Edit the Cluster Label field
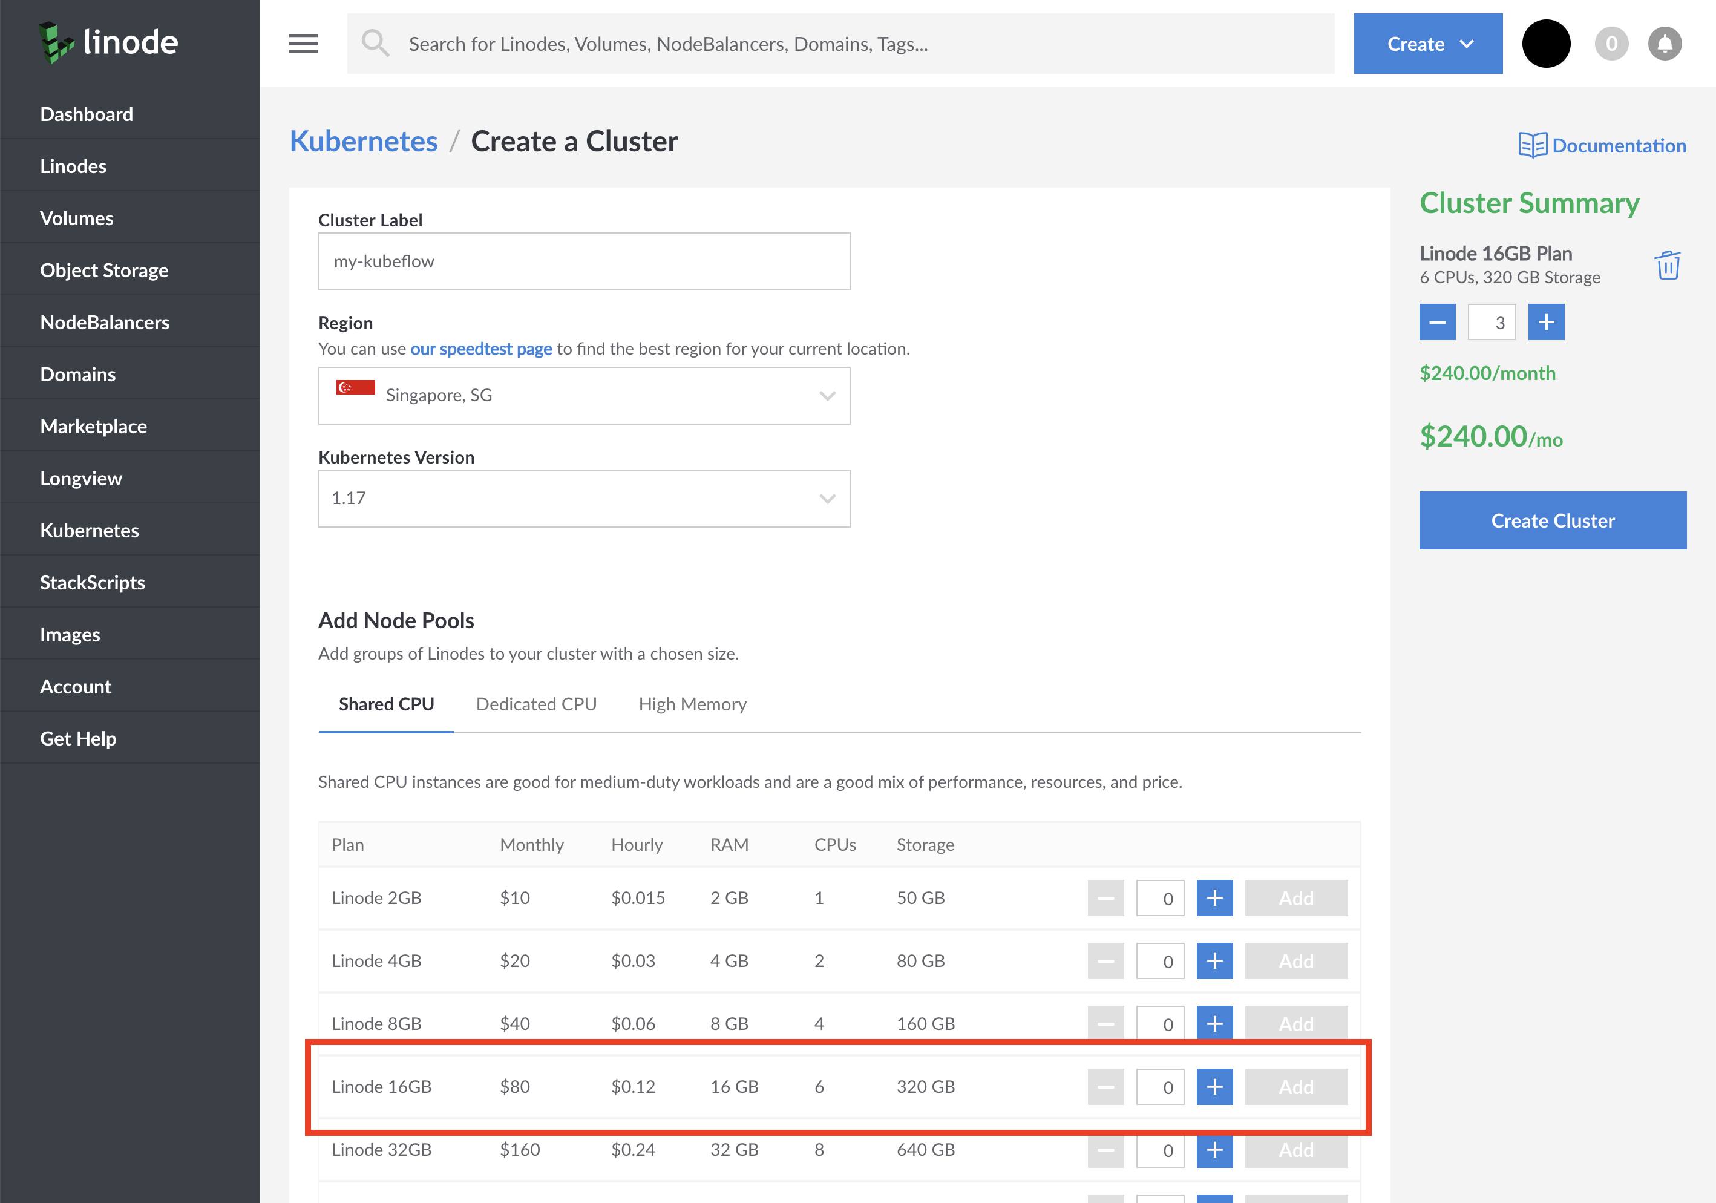This screenshot has width=1716, height=1203. click(x=584, y=261)
